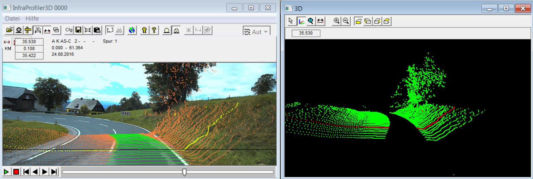The height and width of the screenshot is (179, 533).
Task: Click the zoom in magnifier in 3D window
Action: (x=336, y=21)
